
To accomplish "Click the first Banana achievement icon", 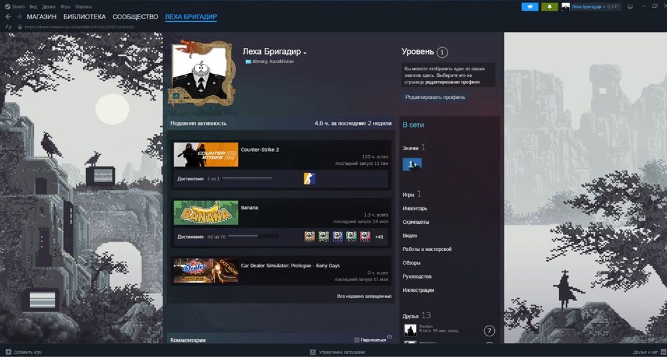I will pyautogui.click(x=309, y=236).
